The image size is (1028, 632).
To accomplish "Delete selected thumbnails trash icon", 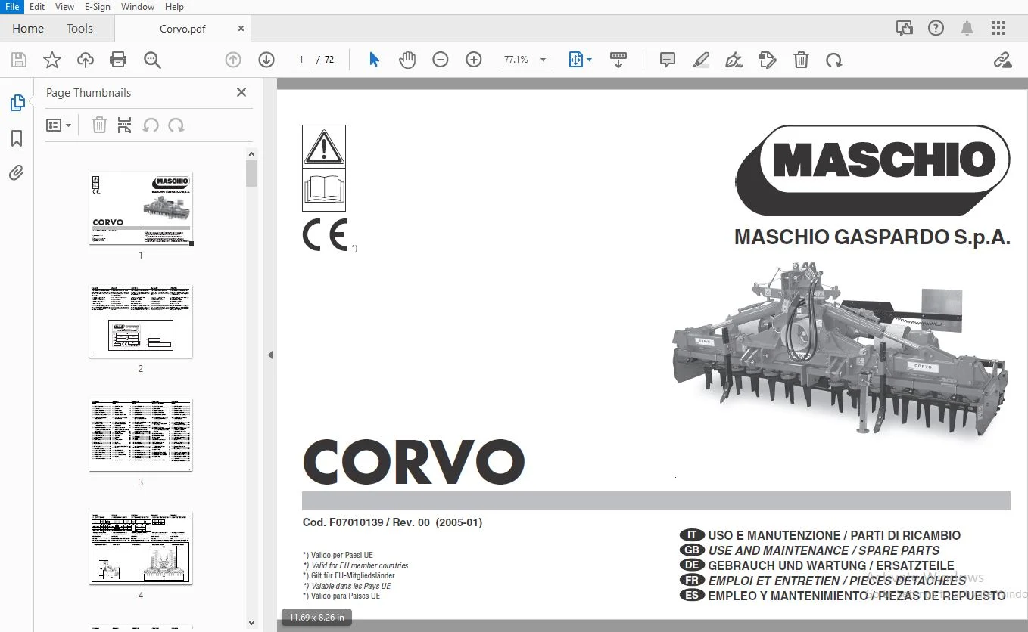I will pos(99,125).
